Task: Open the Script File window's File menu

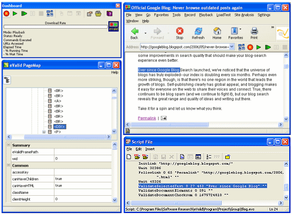Action: click(129, 149)
